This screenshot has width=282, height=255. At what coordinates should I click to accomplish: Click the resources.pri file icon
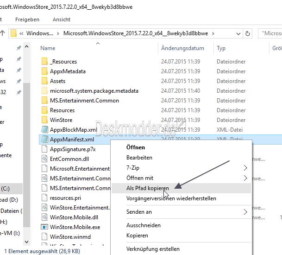coord(44,198)
